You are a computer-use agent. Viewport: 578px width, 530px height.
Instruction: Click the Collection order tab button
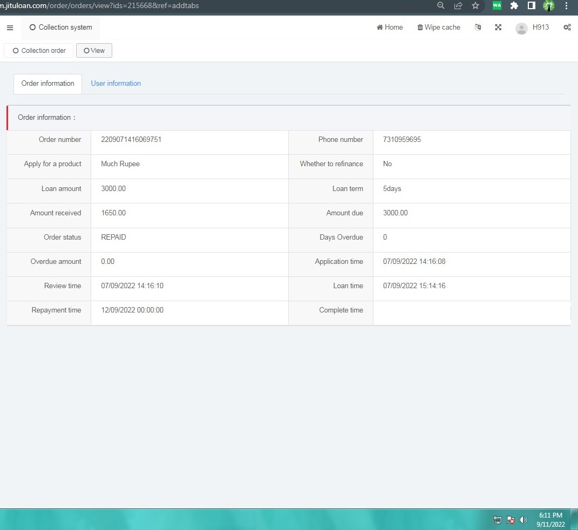click(x=39, y=51)
